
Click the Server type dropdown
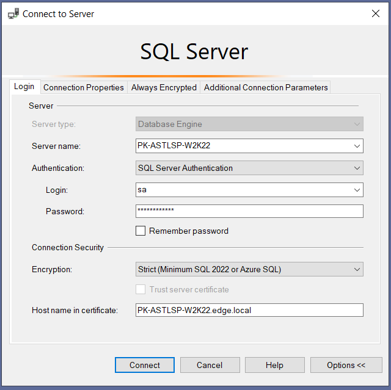click(249, 124)
